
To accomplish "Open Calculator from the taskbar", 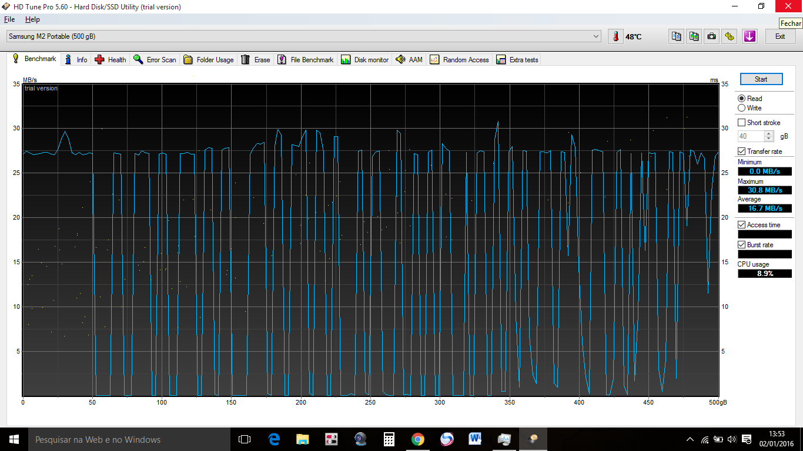I will (x=389, y=439).
